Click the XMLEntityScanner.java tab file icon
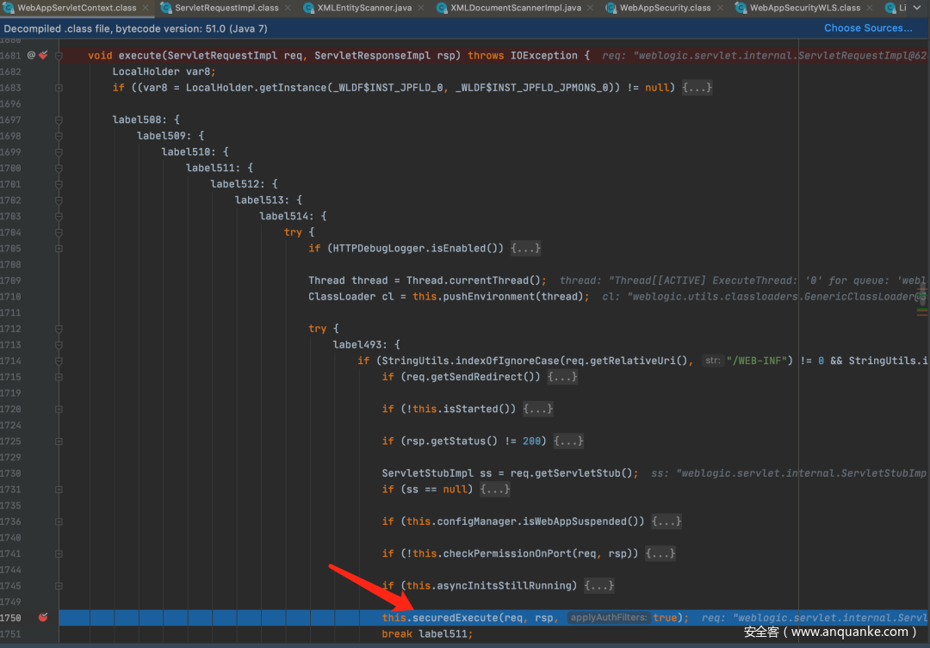Image resolution: width=930 pixels, height=648 pixels. pyautogui.click(x=307, y=8)
